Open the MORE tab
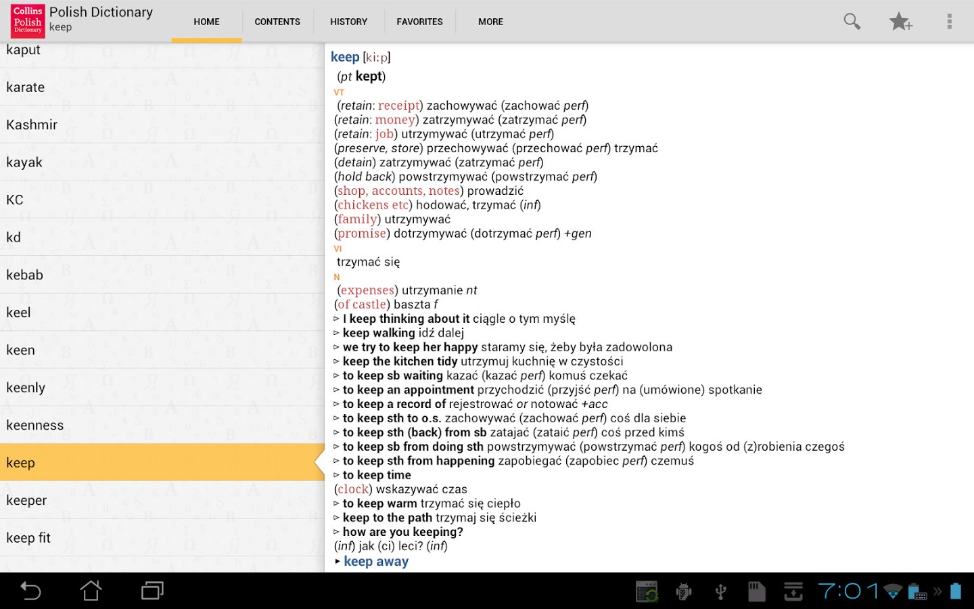 pos(490,22)
